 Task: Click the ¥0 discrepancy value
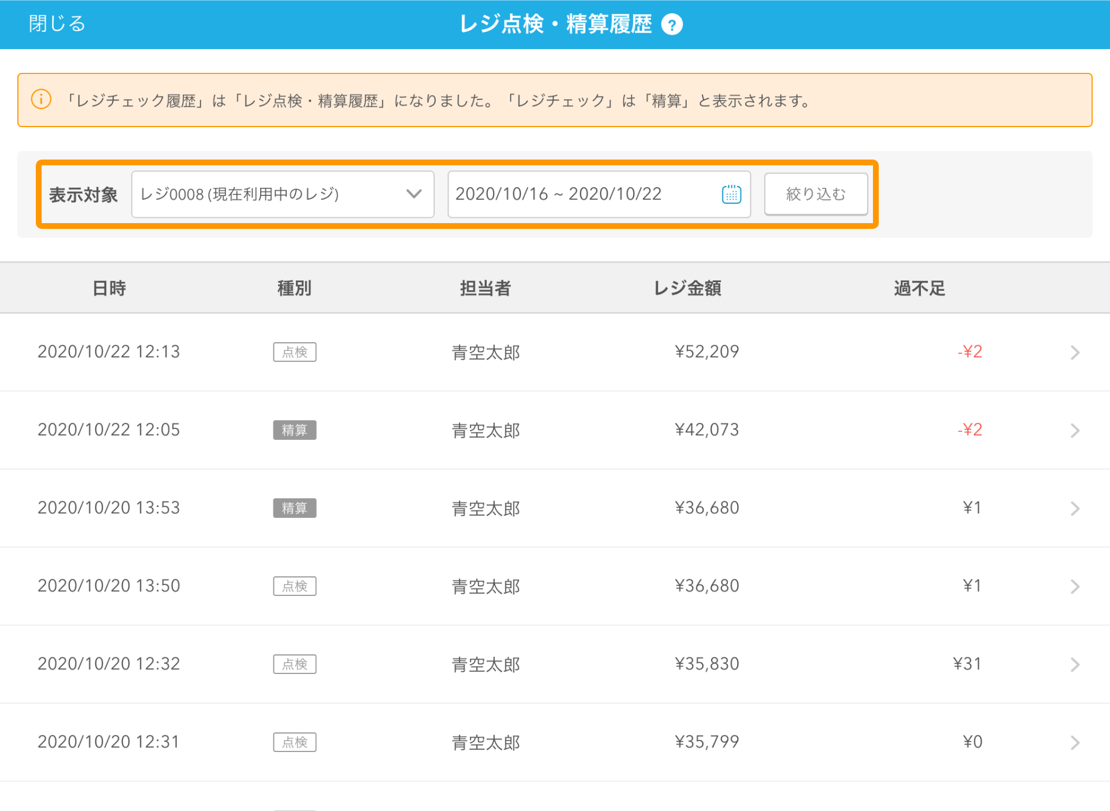point(972,742)
